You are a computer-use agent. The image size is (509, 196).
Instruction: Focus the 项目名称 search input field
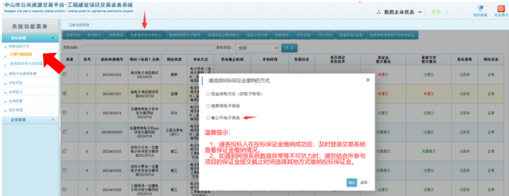tap(148, 48)
